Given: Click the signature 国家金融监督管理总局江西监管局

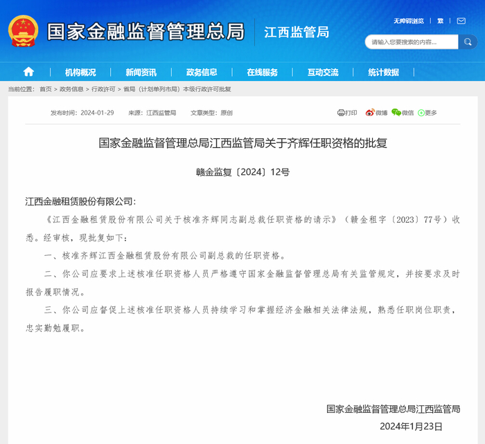Looking at the screenshot, I should click(x=394, y=409).
